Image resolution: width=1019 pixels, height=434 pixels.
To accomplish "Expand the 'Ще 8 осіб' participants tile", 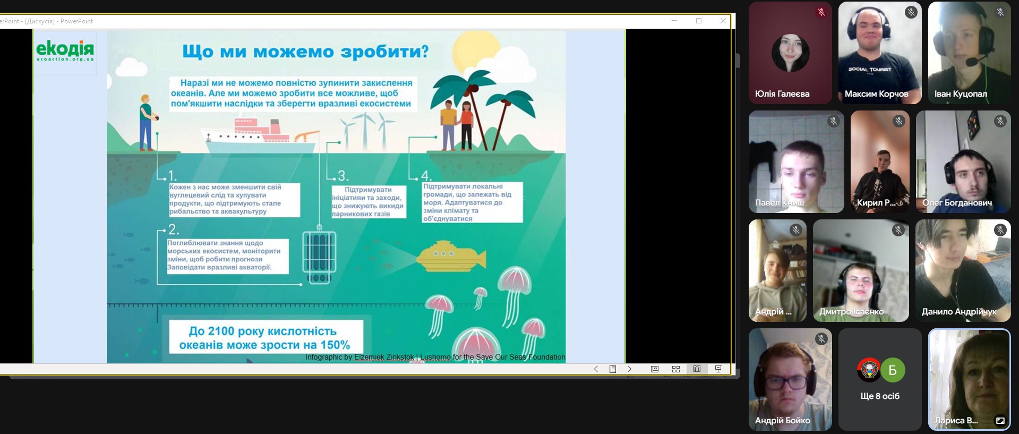I will [x=880, y=380].
